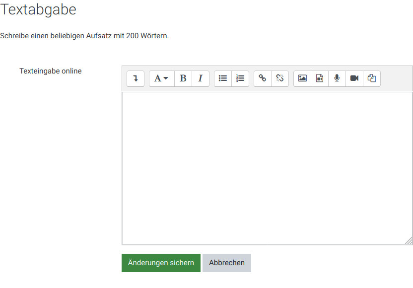The height and width of the screenshot is (288, 413).
Task: Grab the text area resize handle
Action: pos(409,241)
